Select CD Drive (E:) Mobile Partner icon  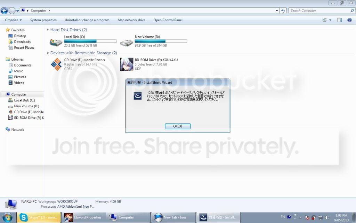[56, 64]
